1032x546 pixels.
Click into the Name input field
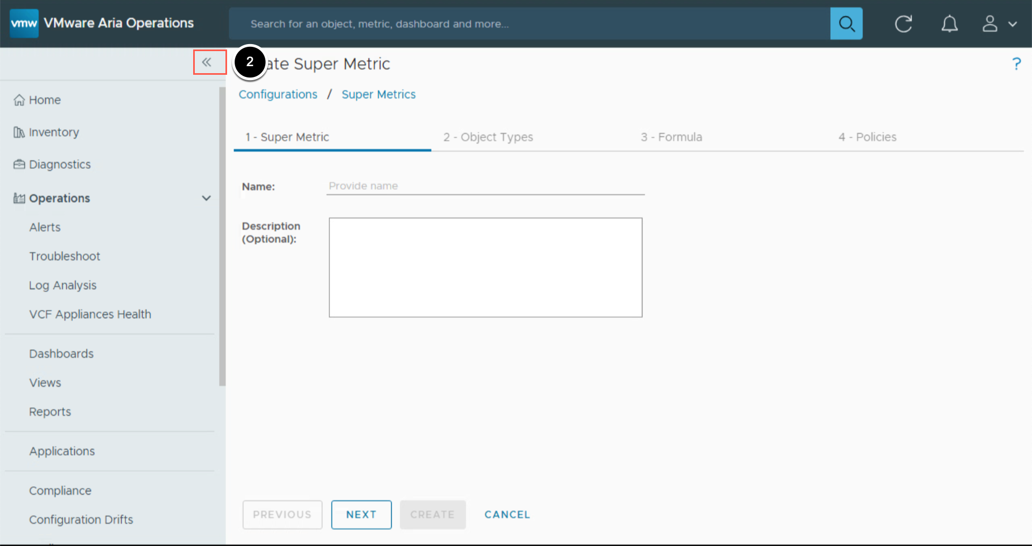click(x=485, y=186)
